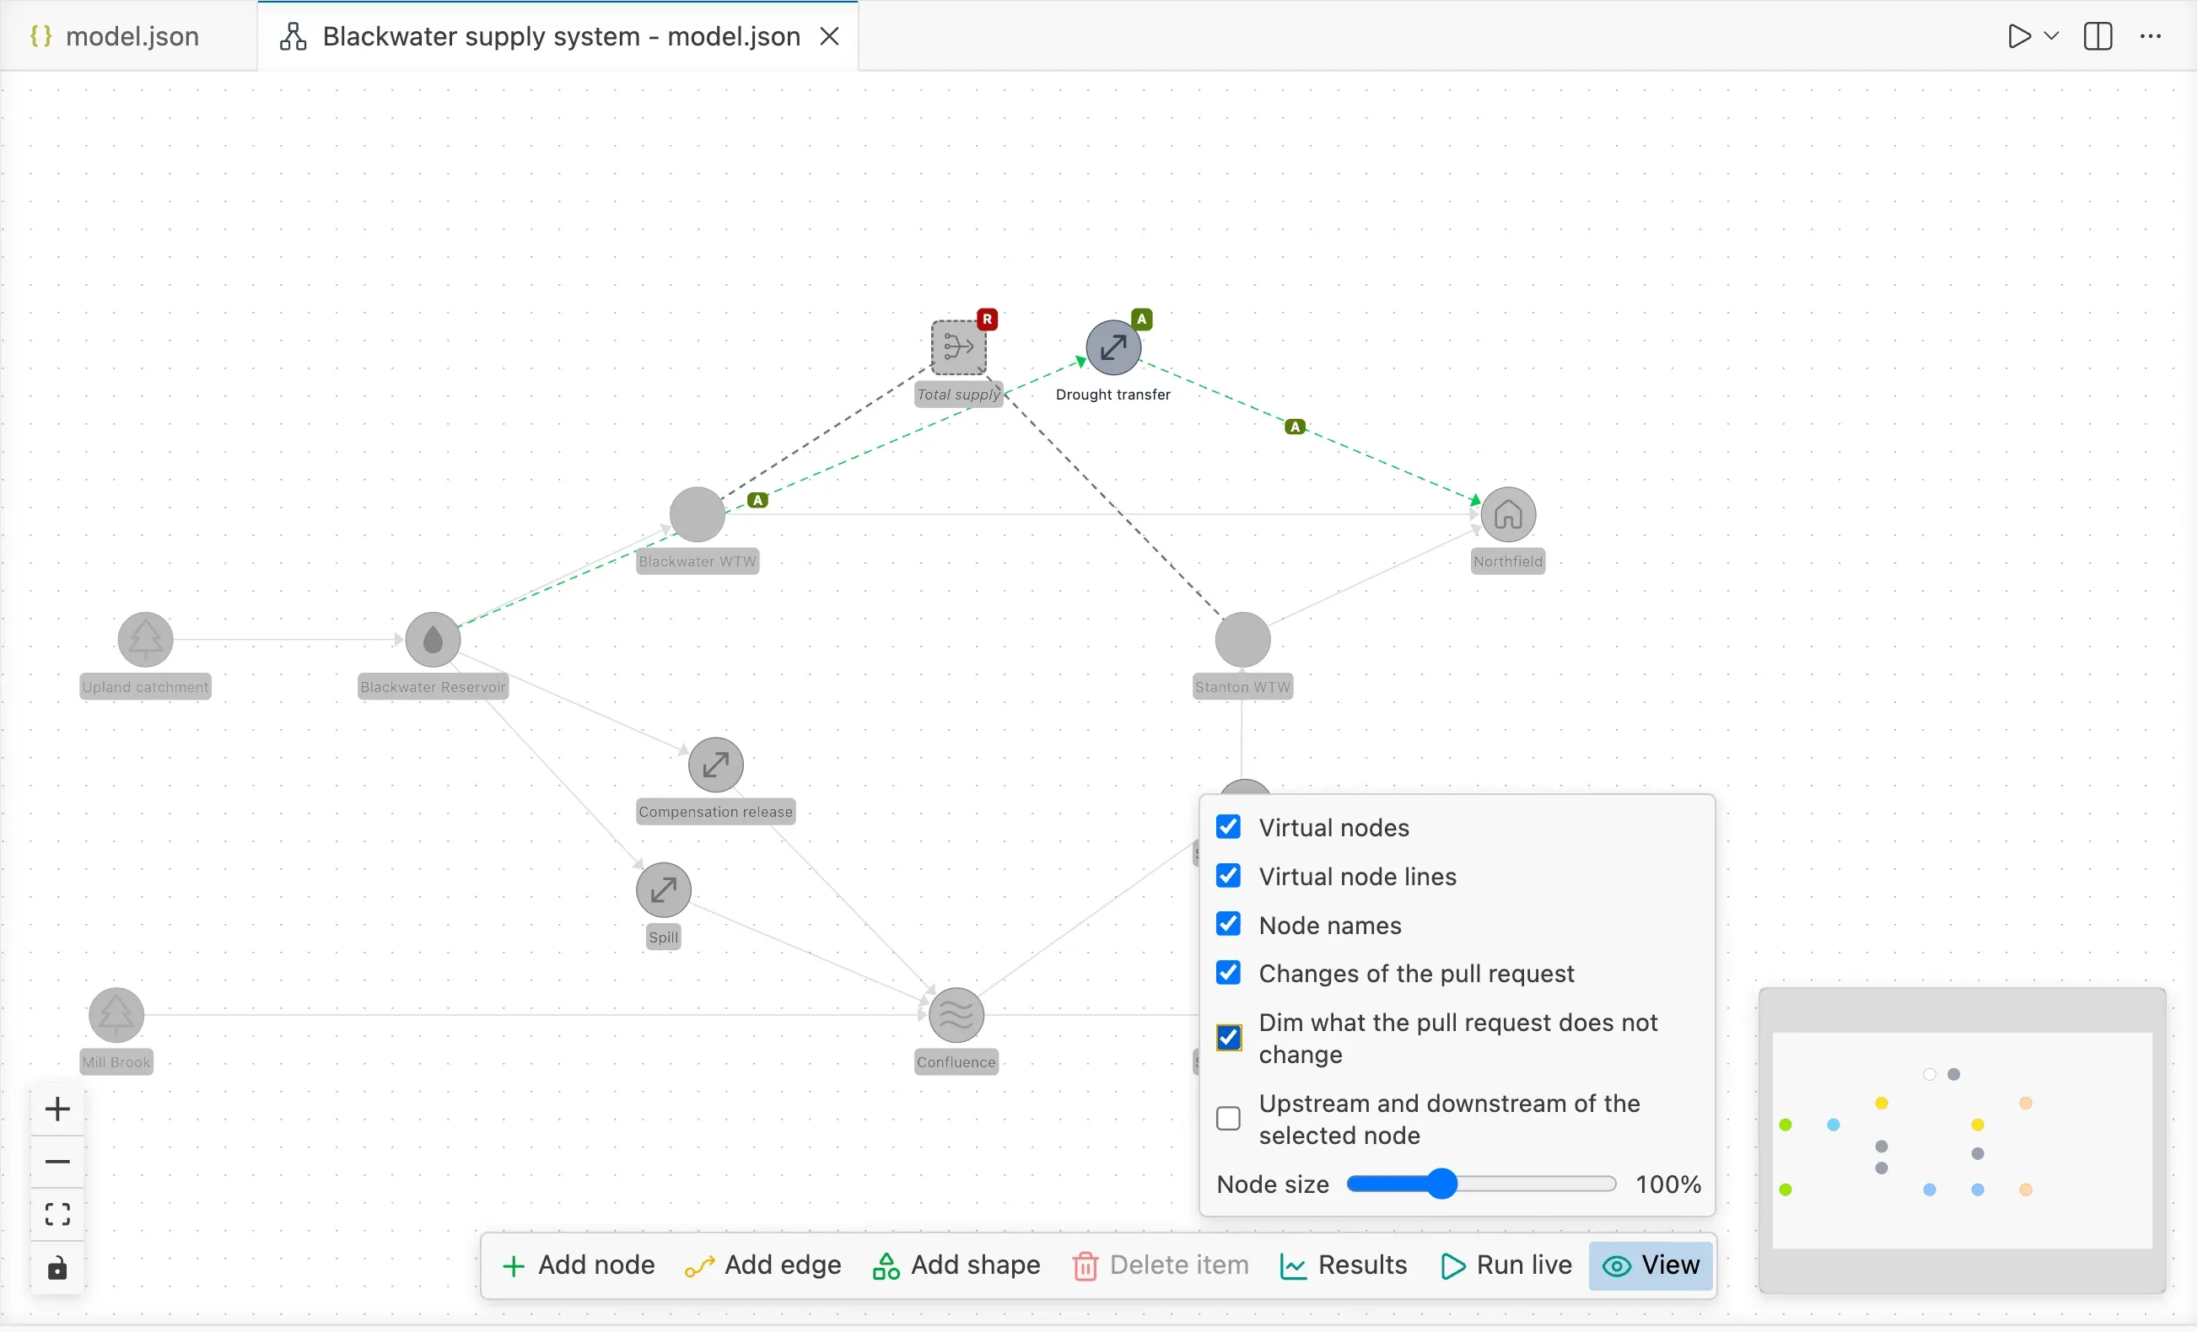Image resolution: width=2198 pixels, height=1332 pixels.
Task: Select the Mill Brook catchment node
Action: point(117,1015)
